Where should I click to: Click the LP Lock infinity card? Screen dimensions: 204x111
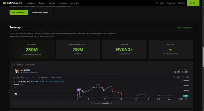tap(171, 49)
